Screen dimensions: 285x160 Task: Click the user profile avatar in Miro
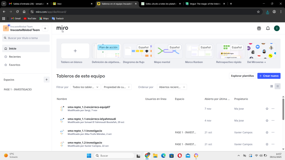point(276,28)
